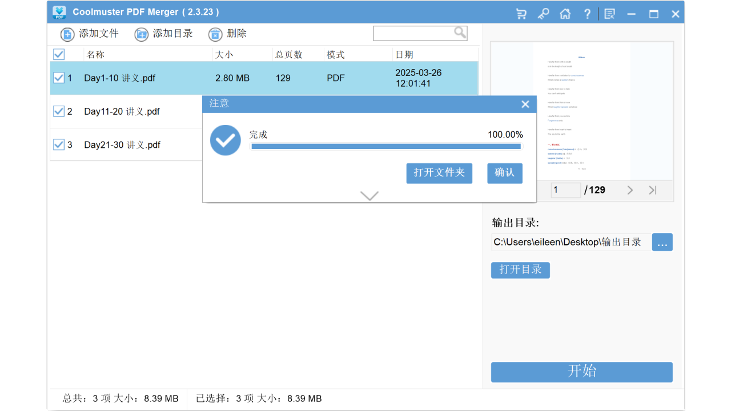Click the Add Folder (添加目录) icon
This screenshot has width=731, height=411.
(141, 34)
